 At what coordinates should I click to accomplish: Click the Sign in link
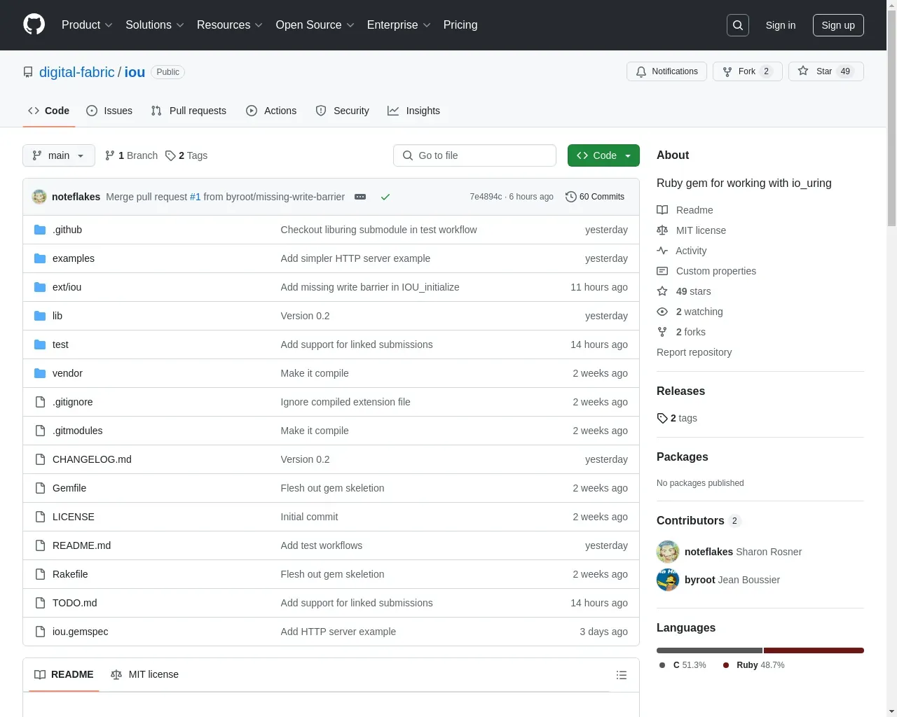(781, 25)
